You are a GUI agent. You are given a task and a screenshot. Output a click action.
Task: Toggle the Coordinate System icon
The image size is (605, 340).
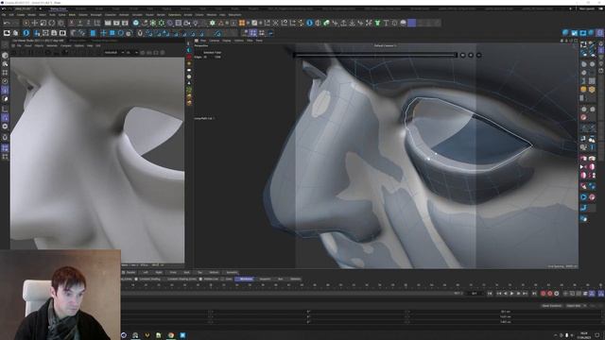pos(97,23)
